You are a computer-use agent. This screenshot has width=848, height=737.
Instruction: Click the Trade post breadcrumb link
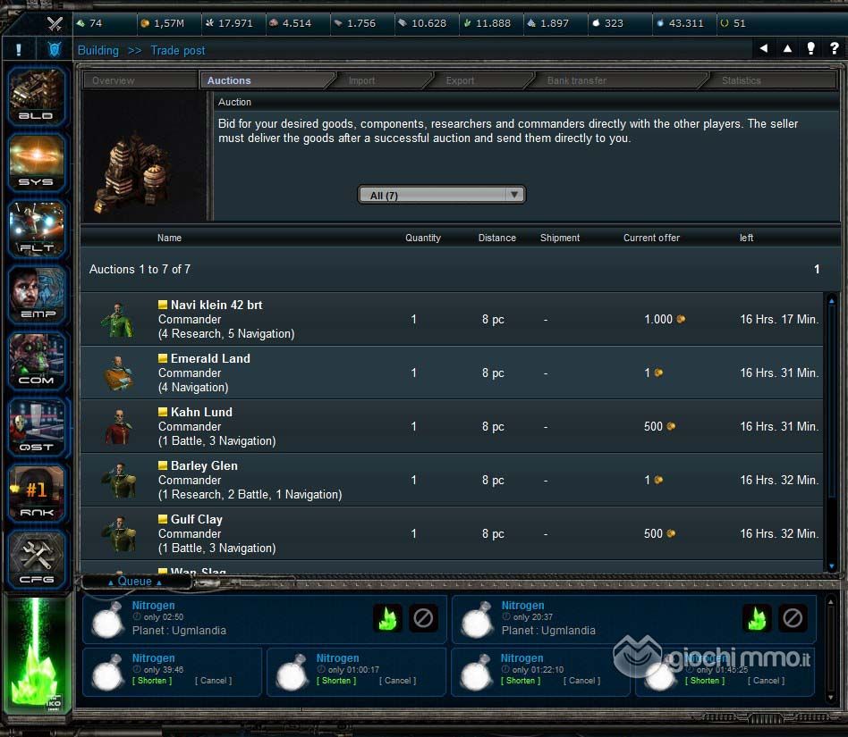pos(178,50)
